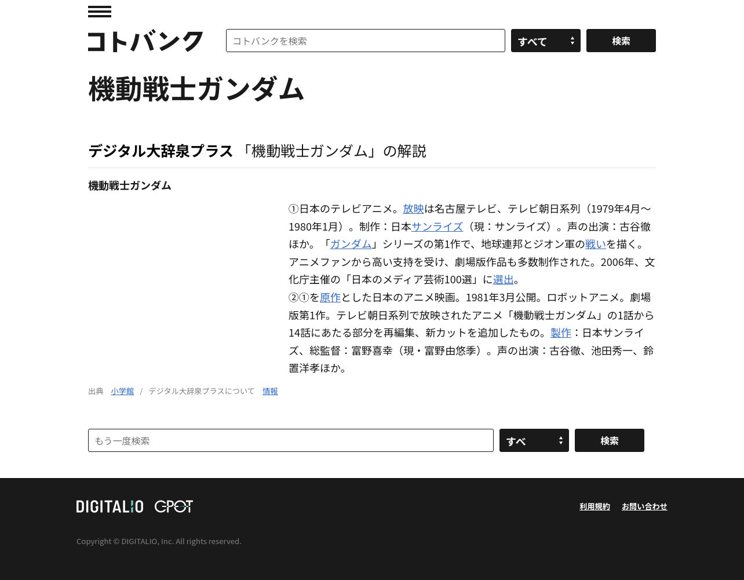Open the 情報 link
Image resolution: width=744 pixels, height=580 pixels.
pos(270,391)
